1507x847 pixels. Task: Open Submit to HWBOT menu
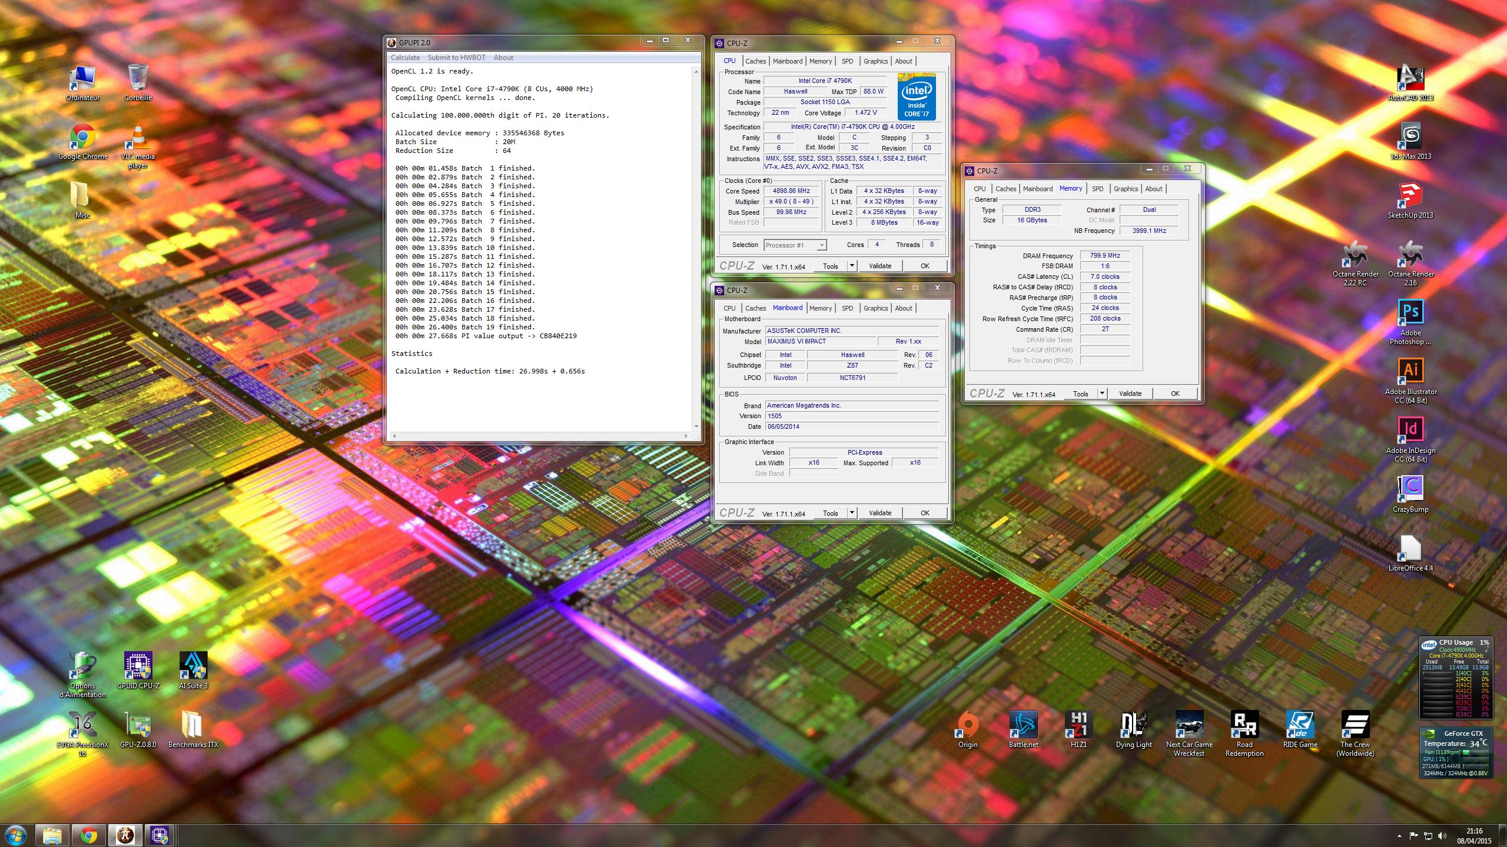click(456, 58)
